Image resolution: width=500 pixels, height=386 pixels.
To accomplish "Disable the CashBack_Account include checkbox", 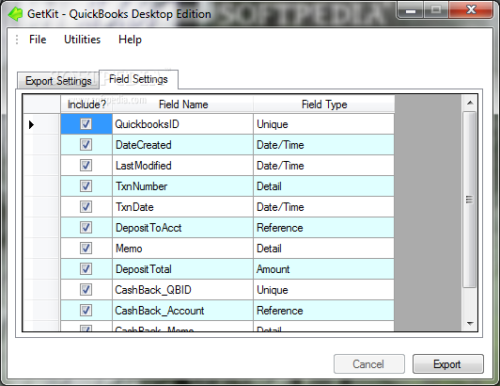I will (86, 311).
